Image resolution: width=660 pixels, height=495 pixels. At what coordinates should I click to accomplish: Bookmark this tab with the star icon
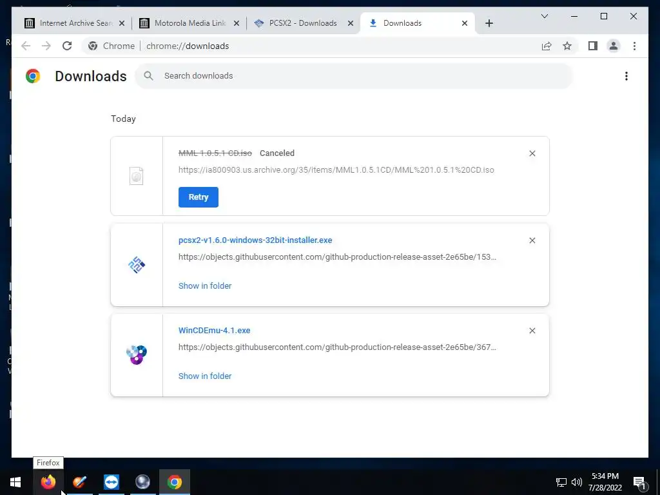click(x=567, y=46)
